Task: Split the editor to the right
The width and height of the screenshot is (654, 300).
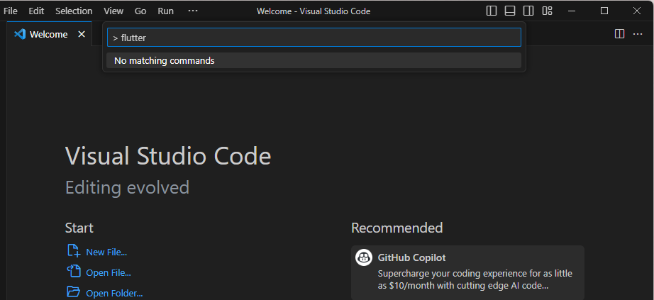Action: click(x=620, y=34)
